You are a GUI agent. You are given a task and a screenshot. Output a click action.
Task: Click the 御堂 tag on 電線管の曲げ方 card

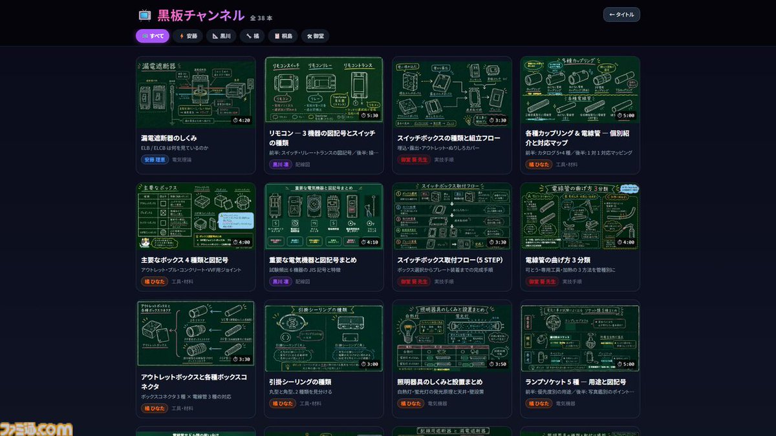click(x=542, y=282)
